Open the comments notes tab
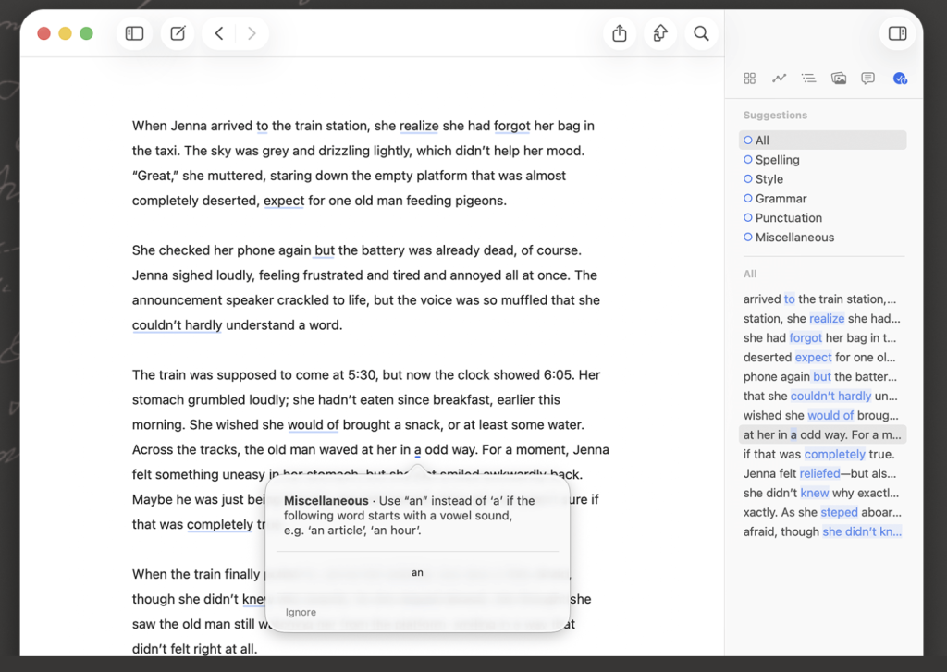947x672 pixels. tap(867, 79)
